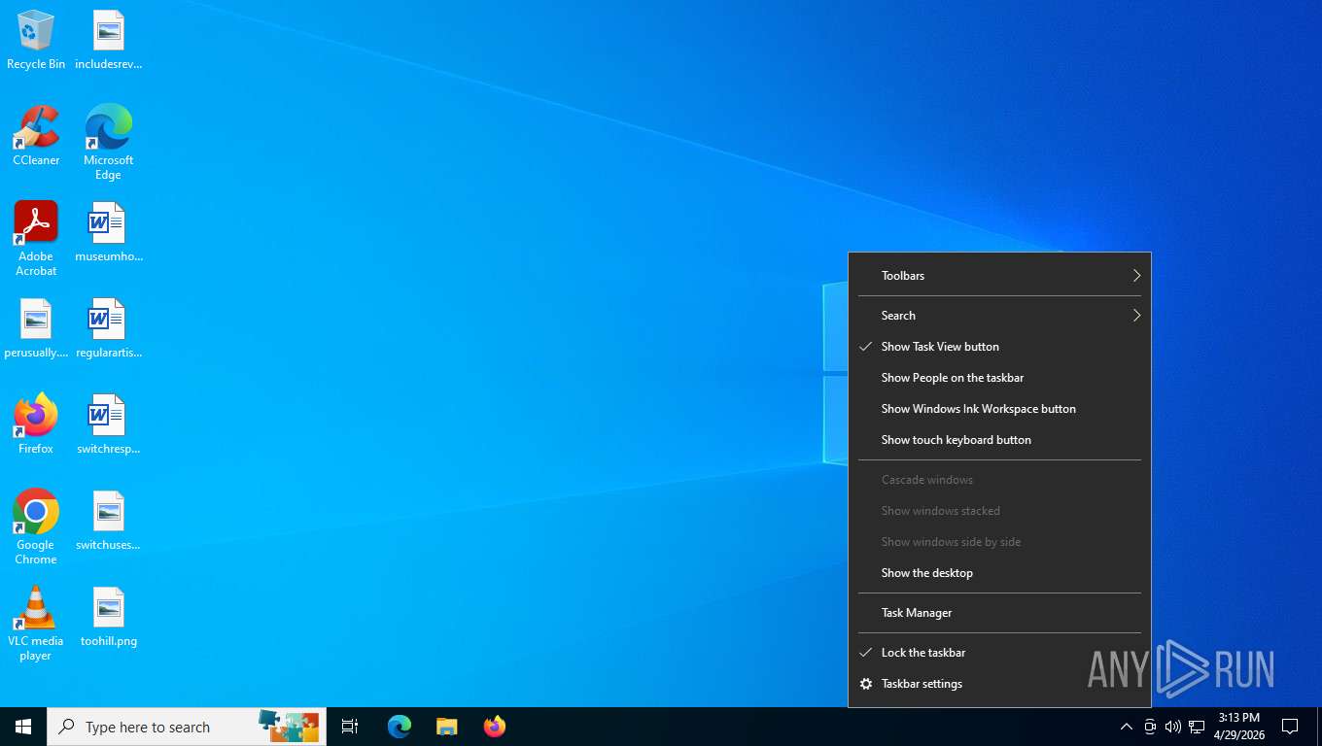Click the Task View taskbar button

[350, 727]
